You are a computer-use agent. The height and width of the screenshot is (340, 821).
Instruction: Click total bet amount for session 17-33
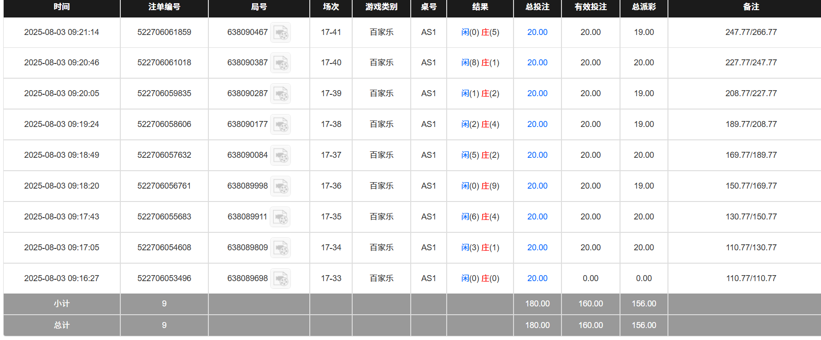click(x=537, y=278)
